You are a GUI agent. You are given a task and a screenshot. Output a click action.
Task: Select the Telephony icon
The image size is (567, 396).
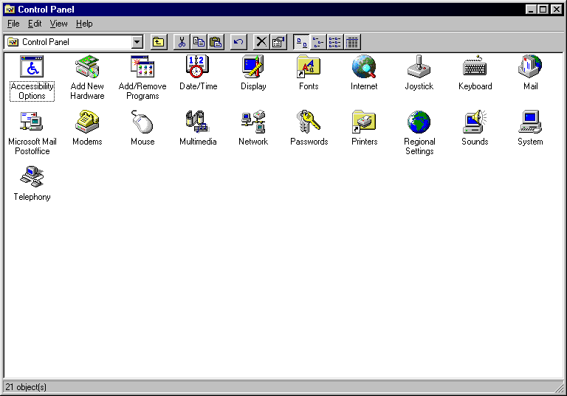32,177
